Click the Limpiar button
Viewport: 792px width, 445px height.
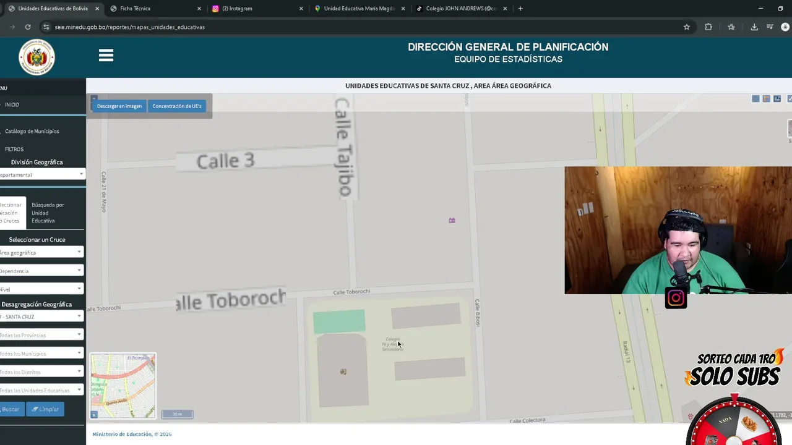click(x=45, y=409)
